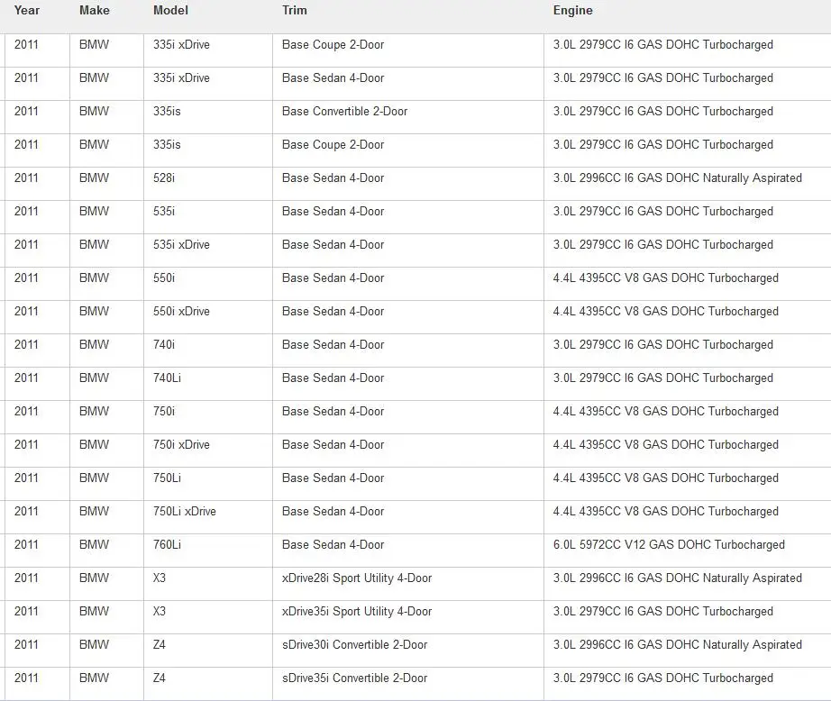
Task: Click the Engine column header
Action: coord(573,10)
